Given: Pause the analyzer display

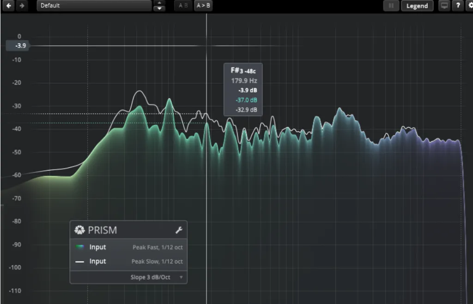Looking at the screenshot, I should [x=391, y=6].
